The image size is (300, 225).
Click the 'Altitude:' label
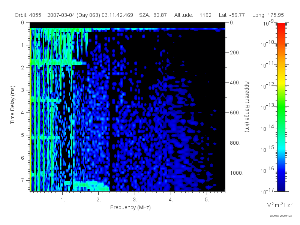[183, 15]
